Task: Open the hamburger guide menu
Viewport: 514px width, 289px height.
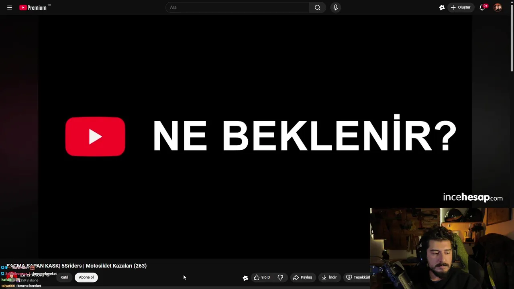Action: tap(10, 7)
